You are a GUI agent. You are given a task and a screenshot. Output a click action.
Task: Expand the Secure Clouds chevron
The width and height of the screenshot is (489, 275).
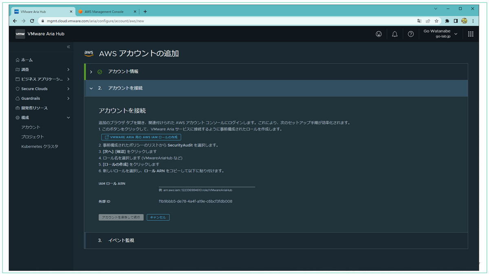coord(68,89)
